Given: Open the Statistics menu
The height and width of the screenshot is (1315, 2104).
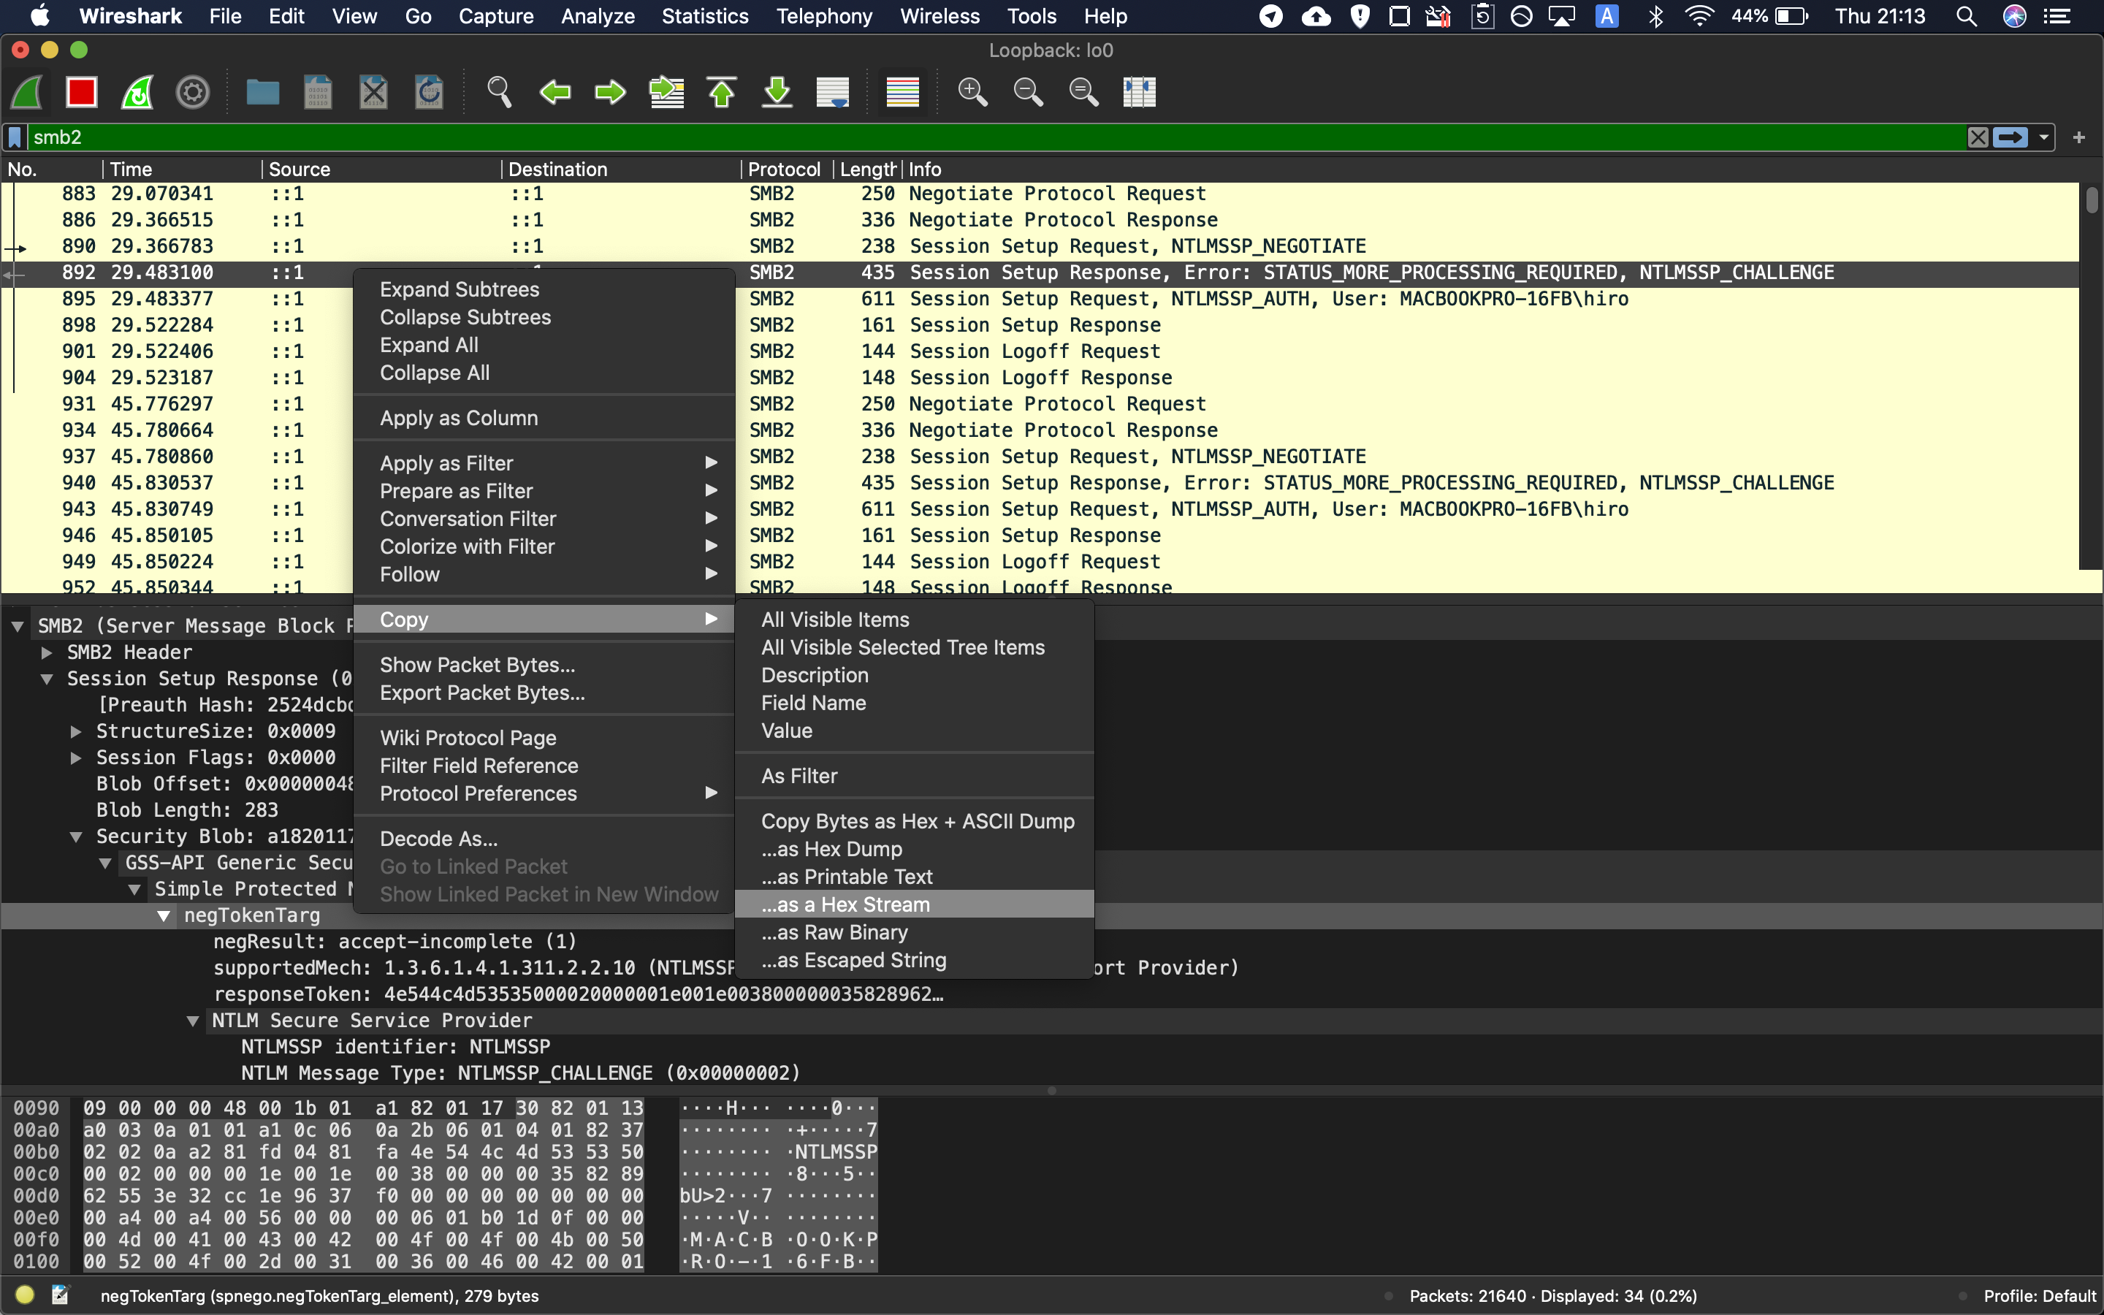Looking at the screenshot, I should (704, 17).
